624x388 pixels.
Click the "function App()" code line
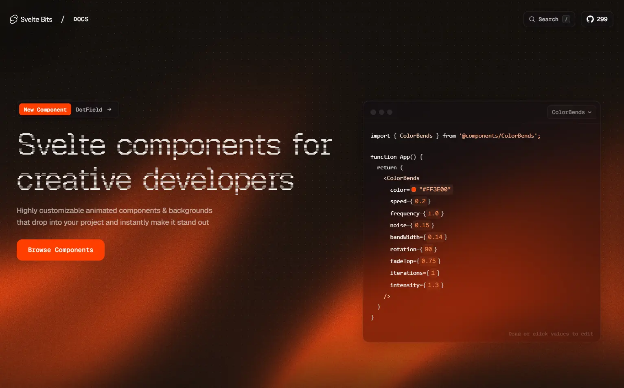point(396,157)
